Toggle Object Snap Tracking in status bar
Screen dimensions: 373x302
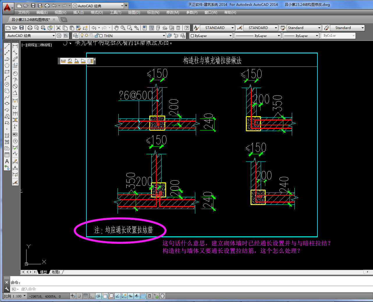[x=118, y=296]
